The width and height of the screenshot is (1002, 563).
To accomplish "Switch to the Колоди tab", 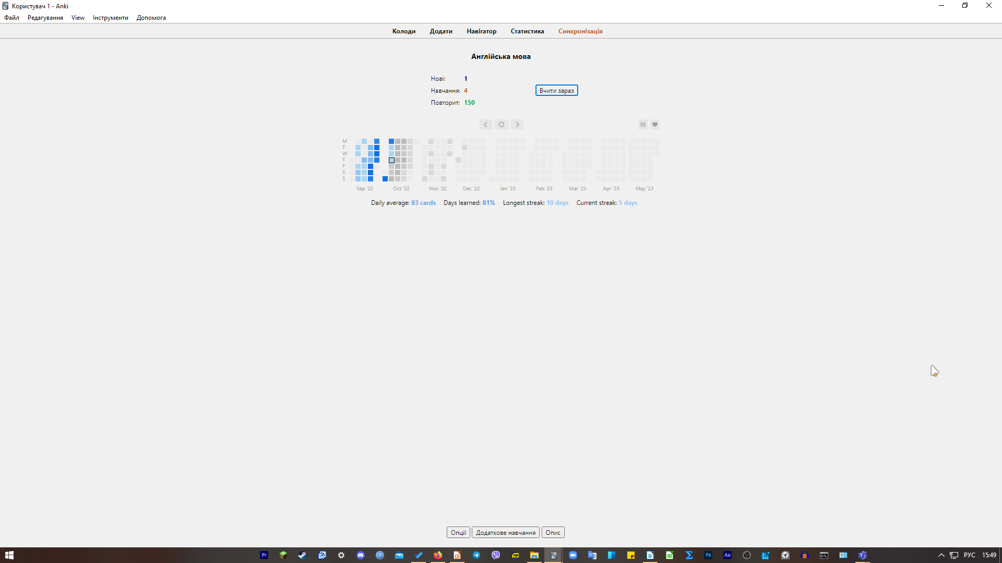I will click(403, 31).
